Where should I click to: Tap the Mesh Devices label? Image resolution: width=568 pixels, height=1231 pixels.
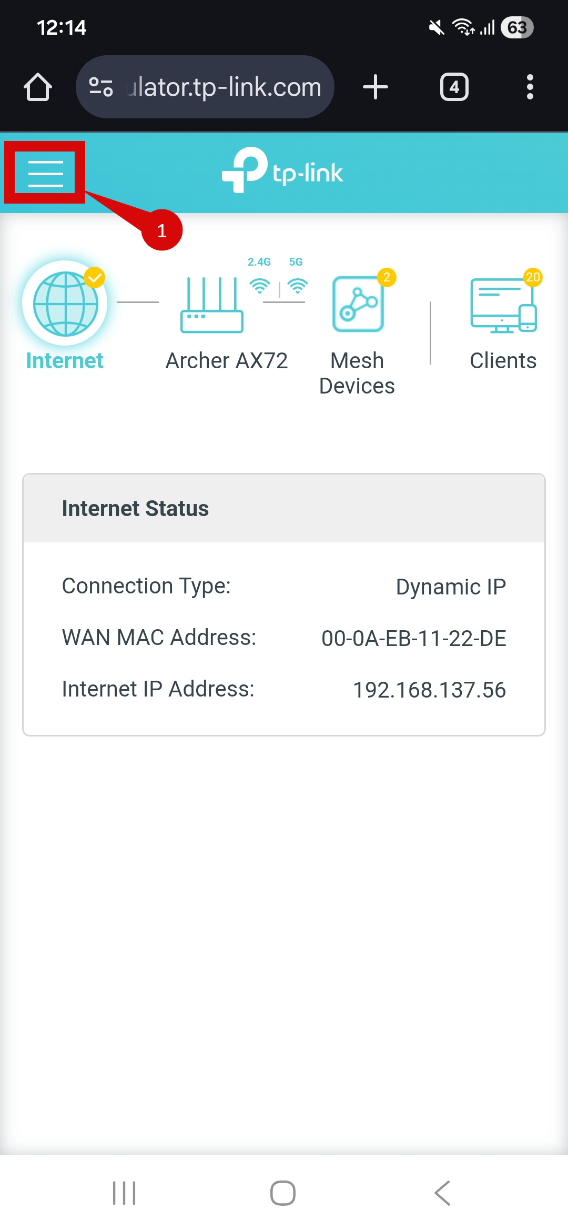357,374
